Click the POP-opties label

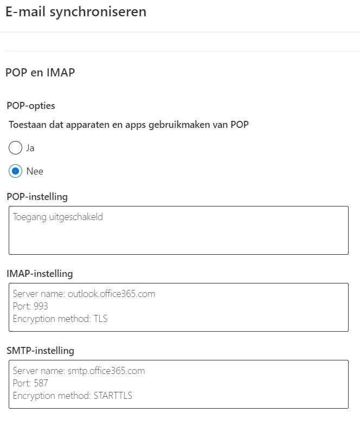(31, 106)
